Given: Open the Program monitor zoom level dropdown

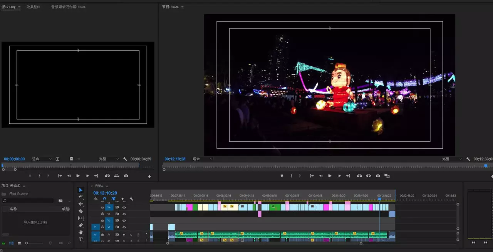Looking at the screenshot, I should tap(202, 159).
